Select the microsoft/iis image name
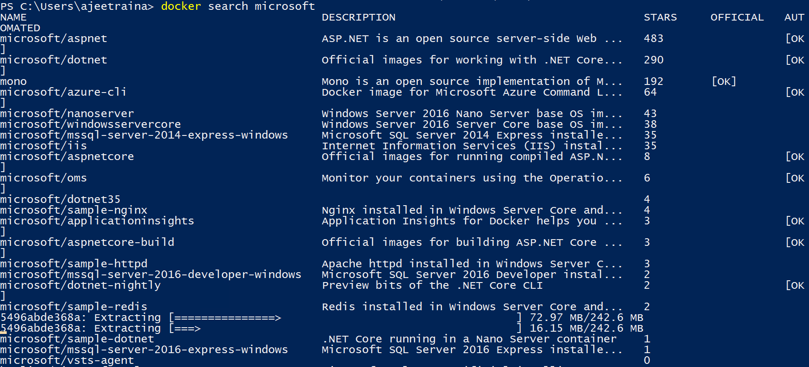The width and height of the screenshot is (809, 367). pos(43,146)
